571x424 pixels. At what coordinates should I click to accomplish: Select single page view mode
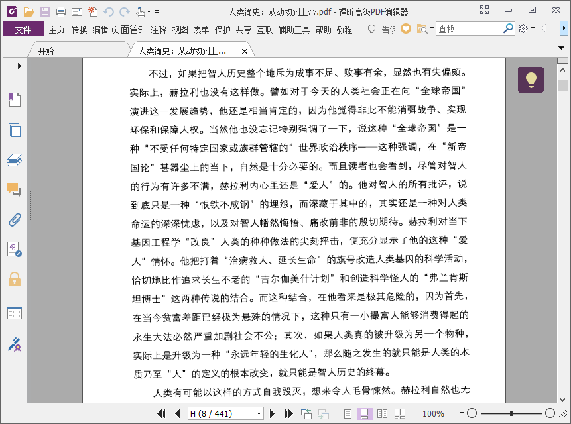[348, 414]
